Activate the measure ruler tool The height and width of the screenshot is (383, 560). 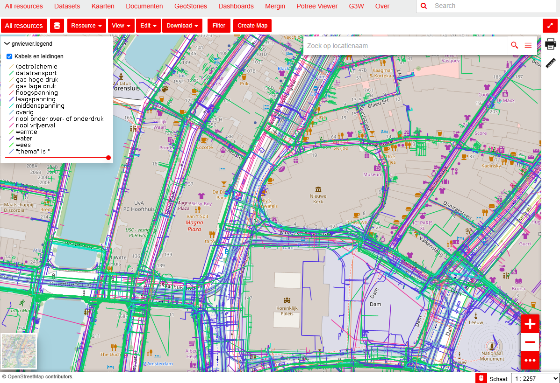[551, 63]
